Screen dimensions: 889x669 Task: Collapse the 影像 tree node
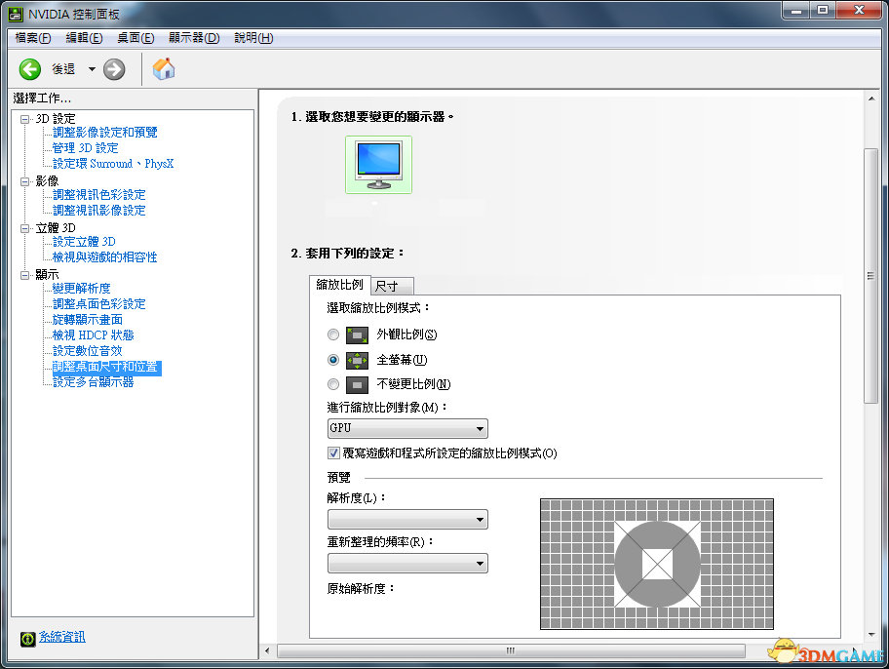point(25,181)
